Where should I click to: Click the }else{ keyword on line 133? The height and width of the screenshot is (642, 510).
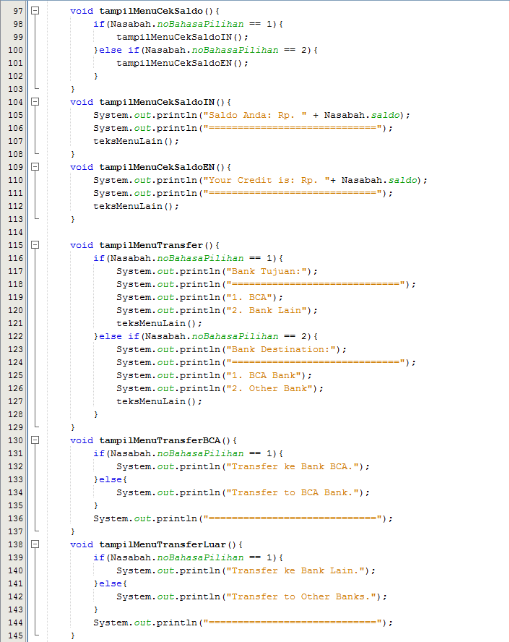coord(111,479)
